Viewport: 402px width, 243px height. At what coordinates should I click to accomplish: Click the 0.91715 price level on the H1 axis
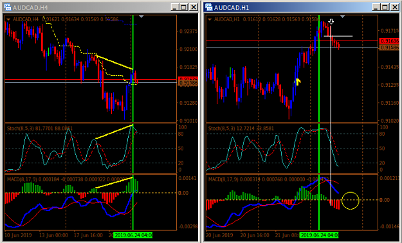tap(390, 31)
